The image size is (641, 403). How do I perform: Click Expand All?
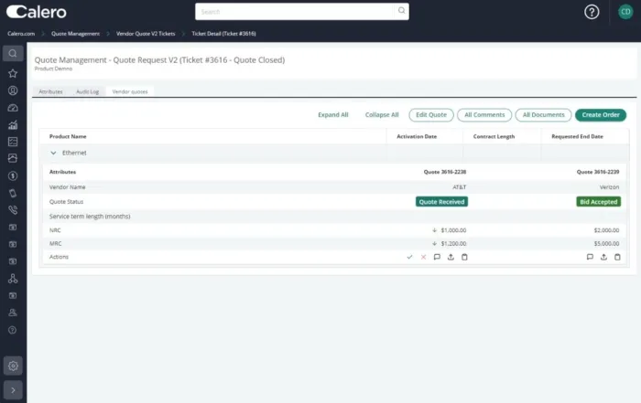pyautogui.click(x=333, y=115)
